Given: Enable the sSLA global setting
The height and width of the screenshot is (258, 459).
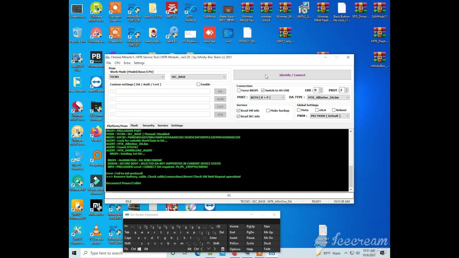Looking at the screenshot, I should click(317, 110).
